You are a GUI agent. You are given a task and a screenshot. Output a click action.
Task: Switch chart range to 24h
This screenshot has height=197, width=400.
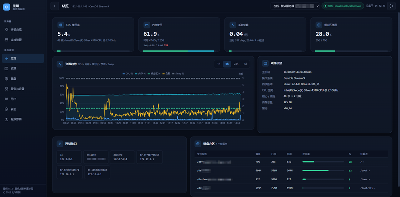pos(236,64)
